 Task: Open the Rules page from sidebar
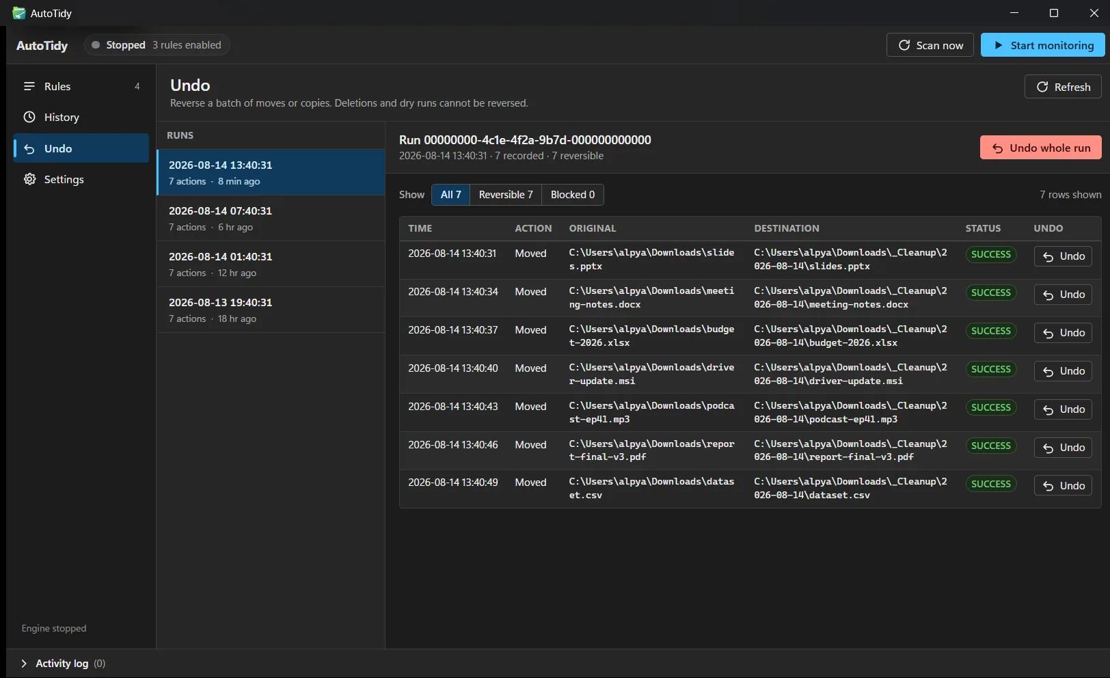coord(81,86)
